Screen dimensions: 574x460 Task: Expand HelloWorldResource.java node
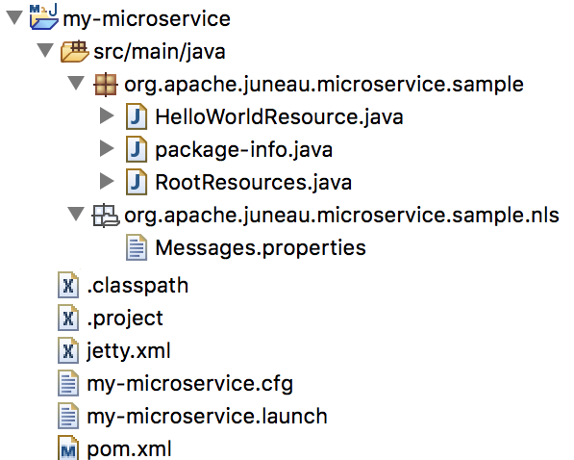point(107,116)
